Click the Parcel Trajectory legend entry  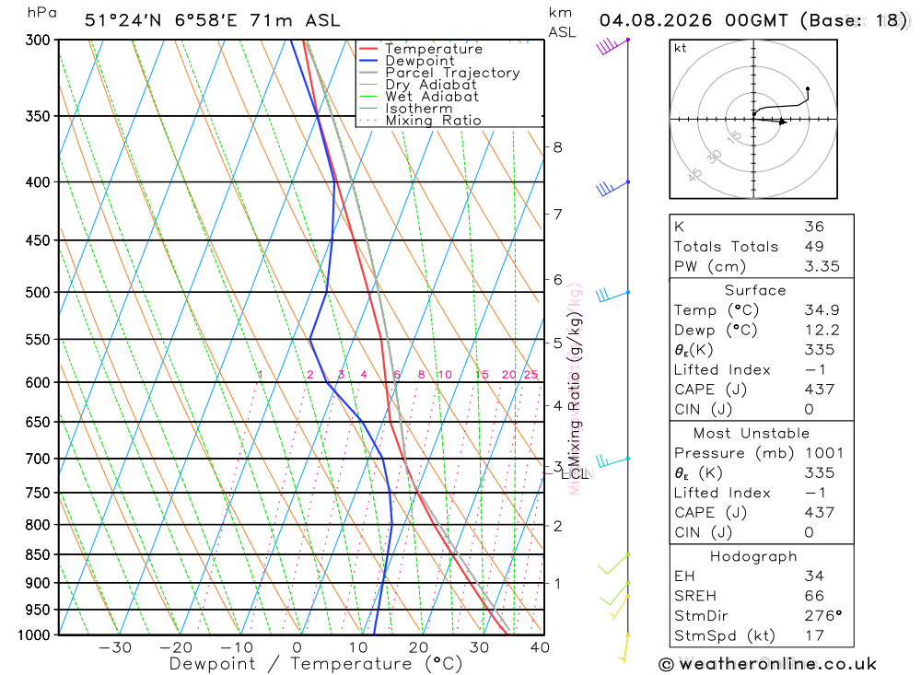[x=439, y=73]
